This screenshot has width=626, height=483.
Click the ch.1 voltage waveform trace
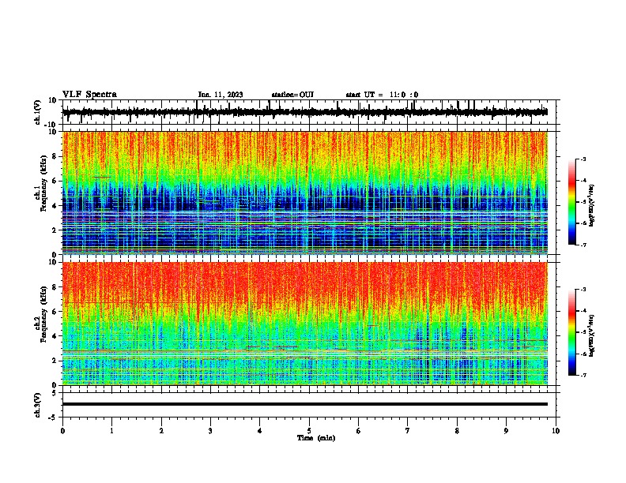click(305, 112)
